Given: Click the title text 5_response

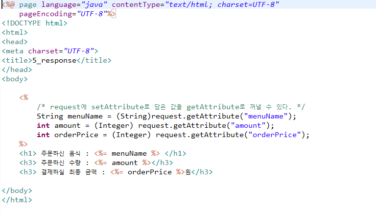Looking at the screenshot, I should [x=54, y=60].
